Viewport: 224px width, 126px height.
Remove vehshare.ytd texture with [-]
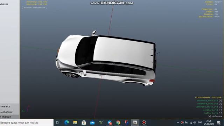pyautogui.click(x=220, y=110)
